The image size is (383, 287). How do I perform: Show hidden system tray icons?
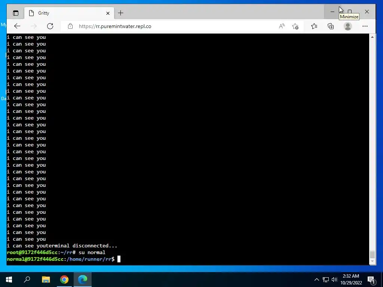pos(316,280)
